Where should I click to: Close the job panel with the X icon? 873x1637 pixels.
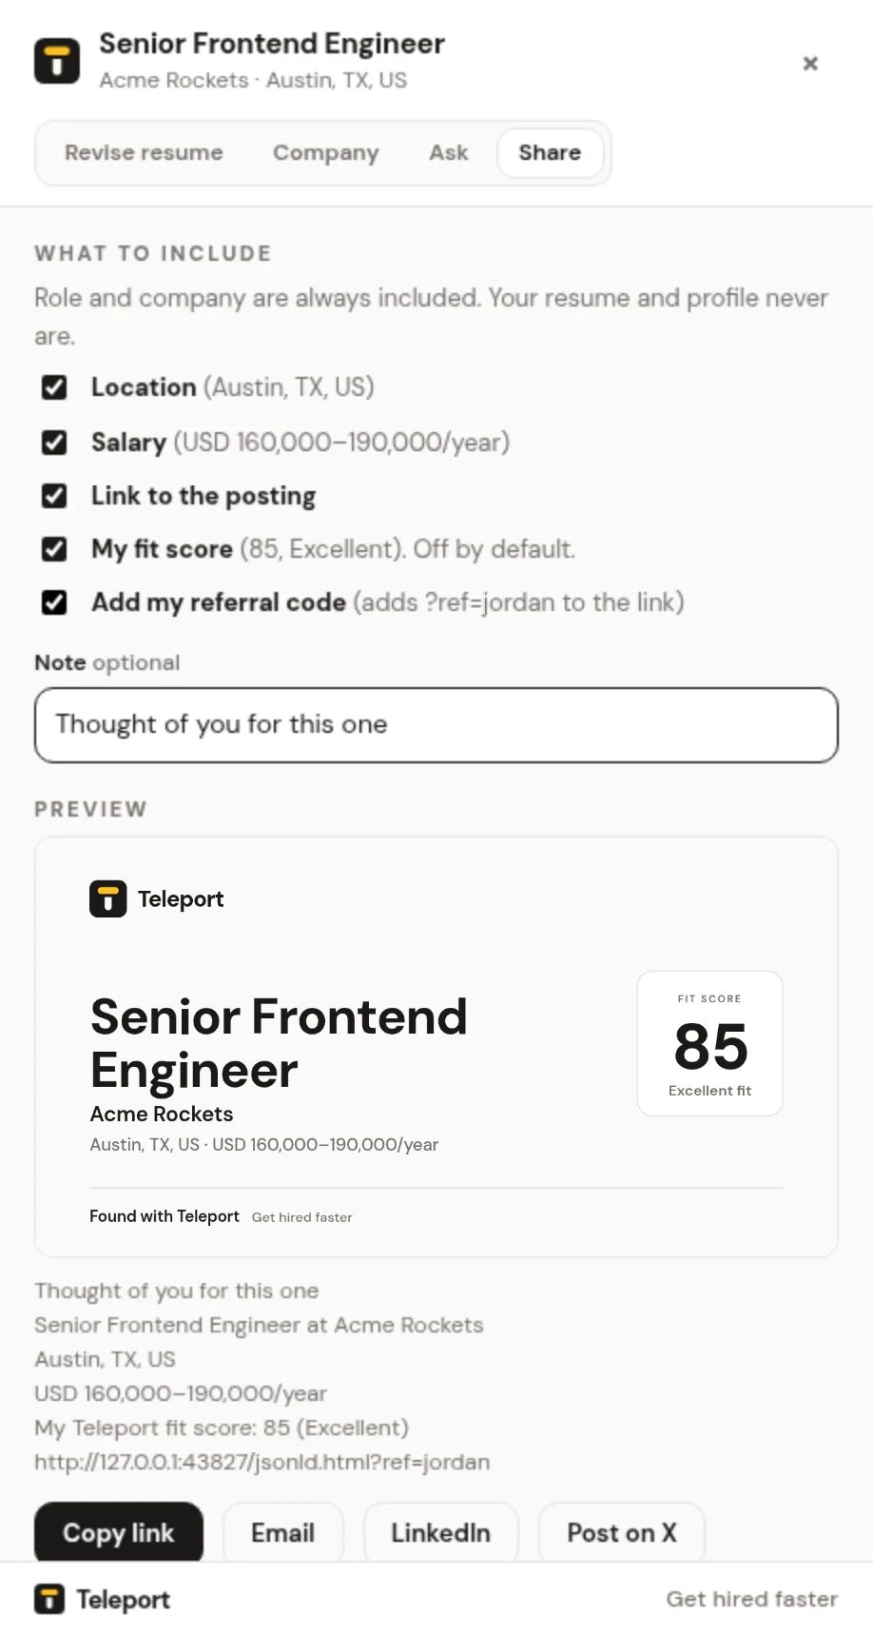click(810, 63)
